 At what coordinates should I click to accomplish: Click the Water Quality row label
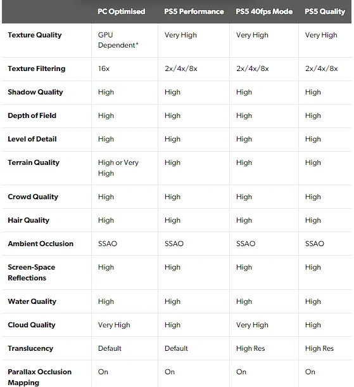pyautogui.click(x=32, y=301)
